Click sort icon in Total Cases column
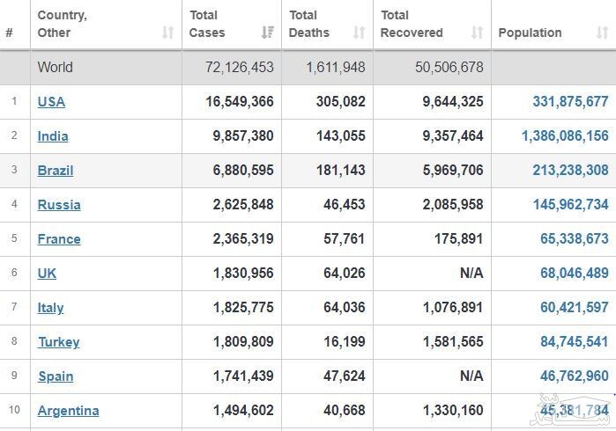This screenshot has height=431, width=616. [x=268, y=33]
